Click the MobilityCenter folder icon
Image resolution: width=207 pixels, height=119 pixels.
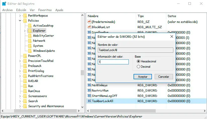[30, 36]
